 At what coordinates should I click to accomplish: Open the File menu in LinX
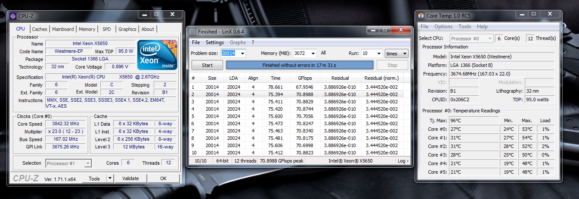point(196,42)
